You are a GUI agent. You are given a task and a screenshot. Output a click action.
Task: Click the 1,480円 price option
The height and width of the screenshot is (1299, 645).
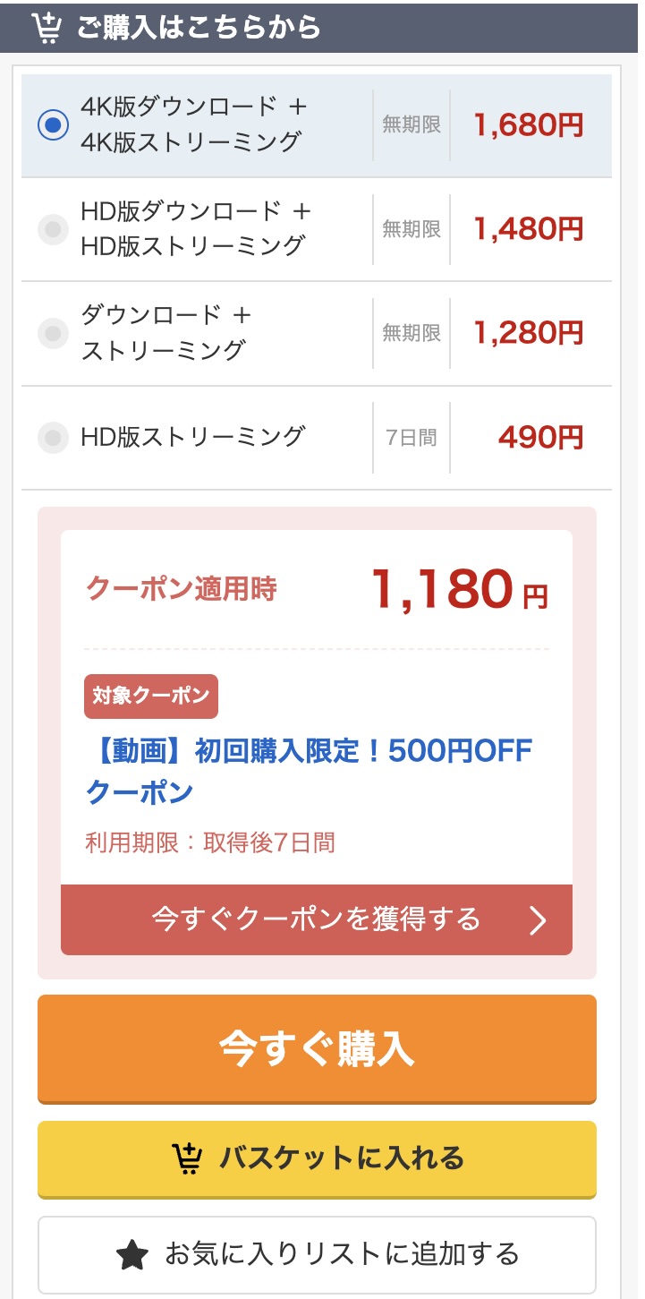coord(529,230)
